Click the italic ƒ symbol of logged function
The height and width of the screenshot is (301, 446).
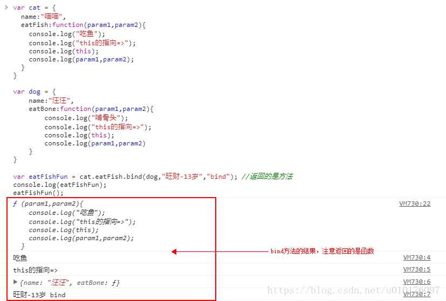(15, 204)
